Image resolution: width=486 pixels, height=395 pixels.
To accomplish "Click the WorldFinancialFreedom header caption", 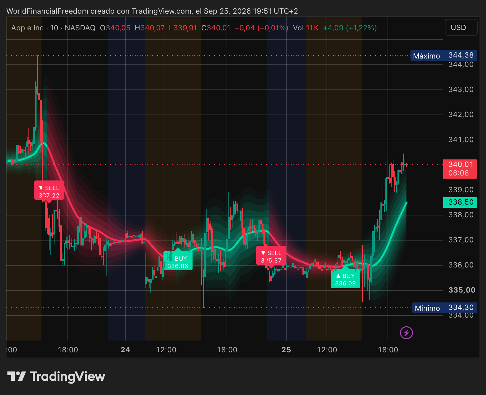I will 152,11.
